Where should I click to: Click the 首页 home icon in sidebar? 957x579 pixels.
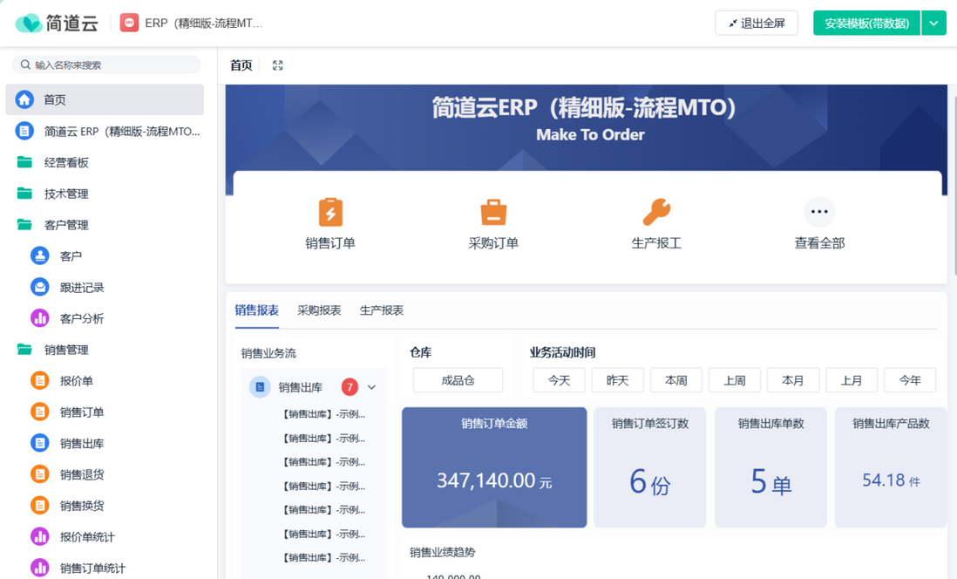click(x=24, y=99)
